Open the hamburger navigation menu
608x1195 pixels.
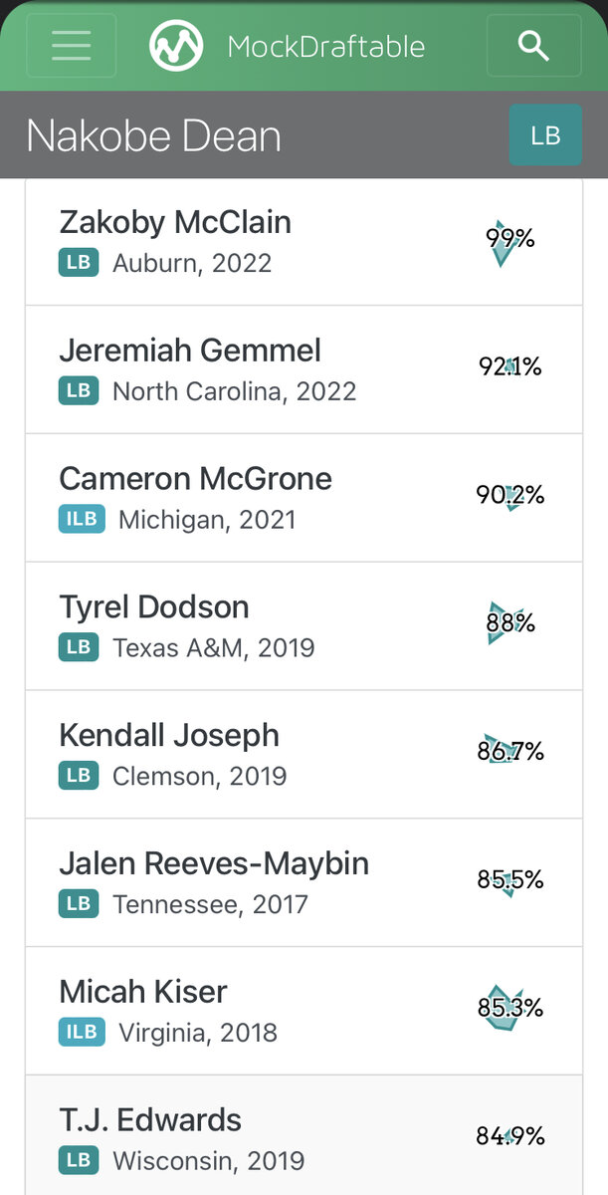click(71, 46)
